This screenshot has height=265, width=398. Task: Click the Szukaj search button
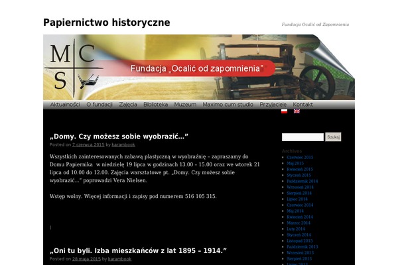tap(333, 137)
